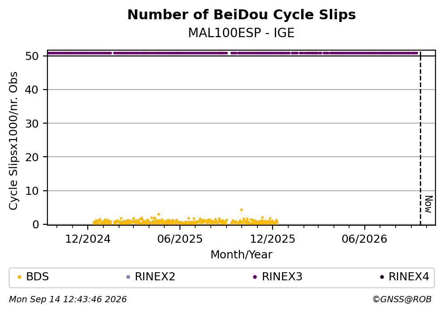The width and height of the screenshot is (444, 313).
Task: Click the Mon Sep 14 timestamp text
Action: coord(68,300)
